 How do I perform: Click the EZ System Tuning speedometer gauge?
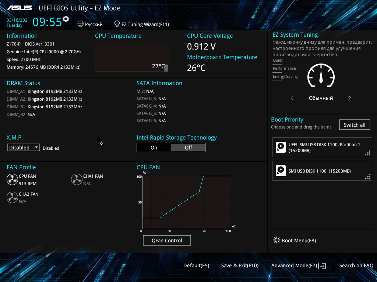tap(321, 75)
